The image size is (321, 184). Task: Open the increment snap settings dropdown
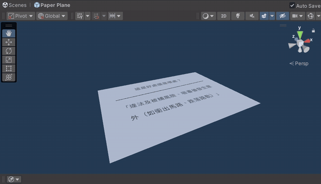[115, 16]
